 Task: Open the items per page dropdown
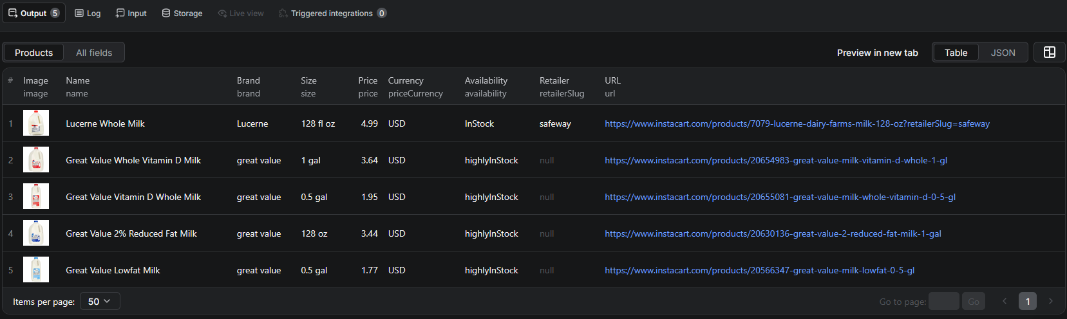point(100,302)
